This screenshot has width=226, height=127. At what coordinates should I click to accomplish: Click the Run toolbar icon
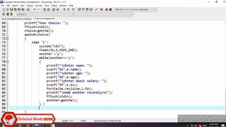[x=83, y=10]
